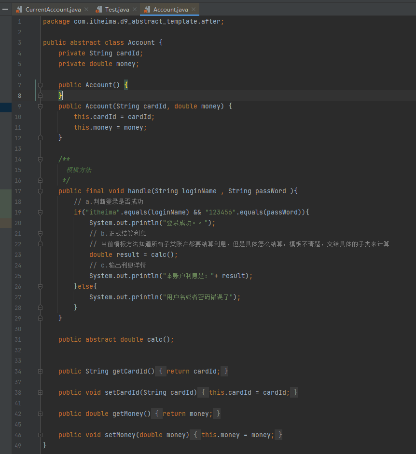Click 'this.money = money;' in the constructor
416x454 pixels.
(111, 128)
